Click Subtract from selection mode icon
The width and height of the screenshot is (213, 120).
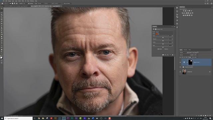click(x=15, y=3)
